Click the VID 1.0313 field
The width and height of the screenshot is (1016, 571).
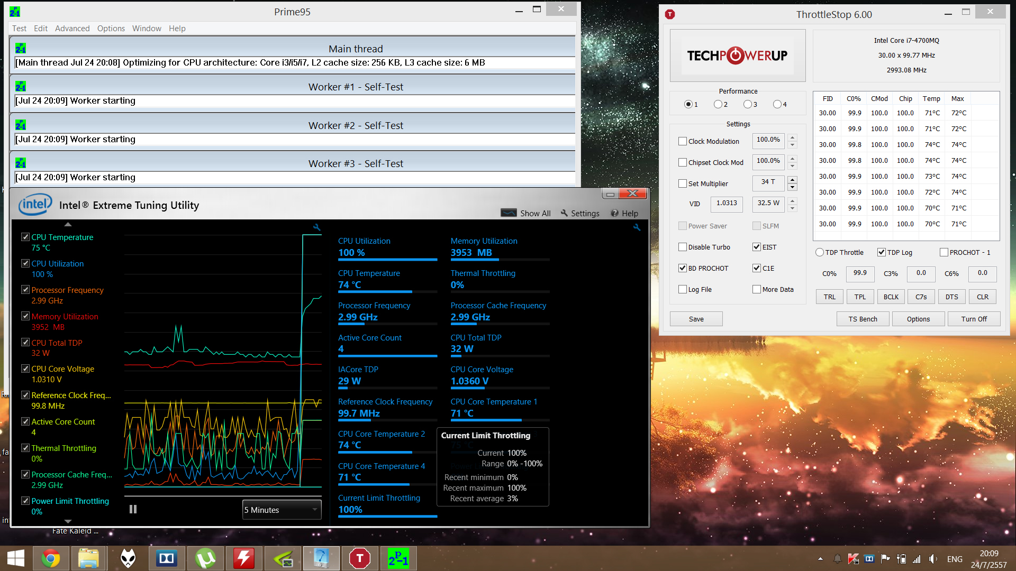[727, 204]
